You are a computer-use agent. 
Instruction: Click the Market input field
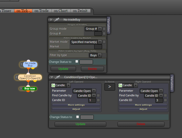(x=98, y=47)
